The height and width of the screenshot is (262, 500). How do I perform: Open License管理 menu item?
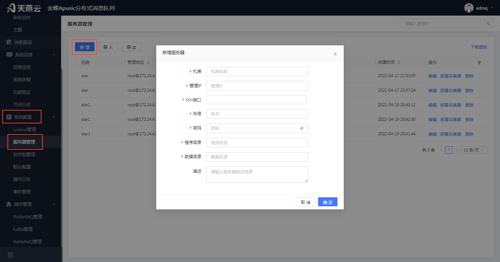click(25, 129)
